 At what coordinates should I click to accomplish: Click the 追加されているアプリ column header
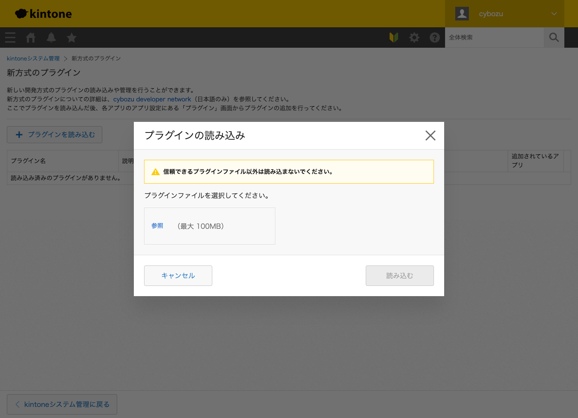(x=536, y=161)
